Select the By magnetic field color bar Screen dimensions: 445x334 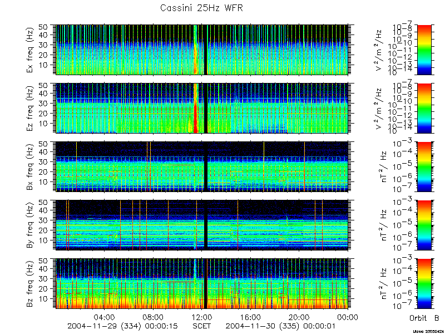pos(424,225)
